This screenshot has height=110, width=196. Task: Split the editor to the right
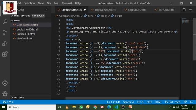(184, 10)
